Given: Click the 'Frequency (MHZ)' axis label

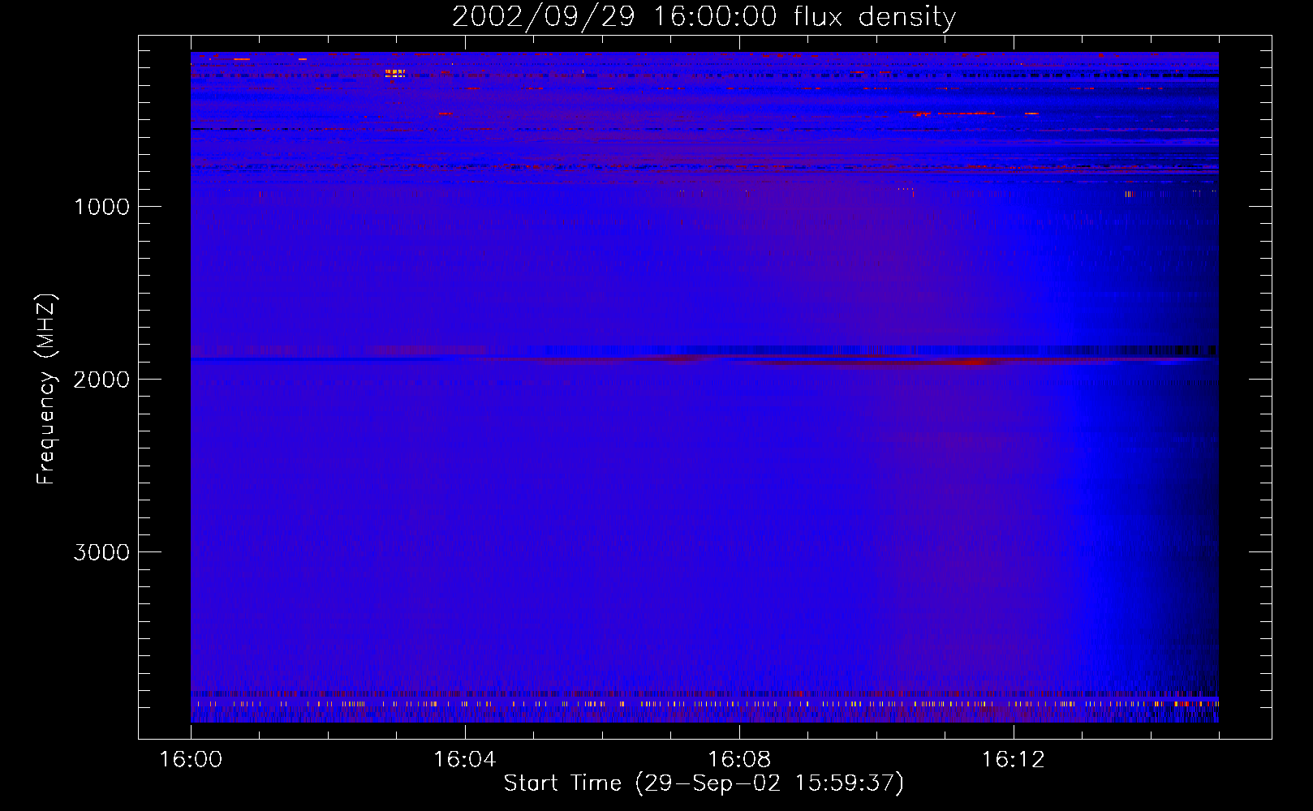Looking at the screenshot, I should [x=46, y=389].
